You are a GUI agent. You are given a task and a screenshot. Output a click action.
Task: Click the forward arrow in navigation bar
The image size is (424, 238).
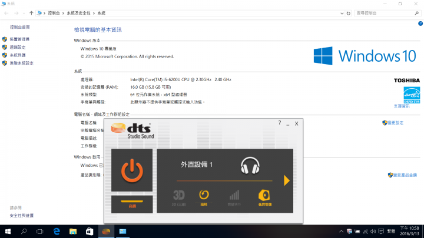pyautogui.click(x=16, y=13)
